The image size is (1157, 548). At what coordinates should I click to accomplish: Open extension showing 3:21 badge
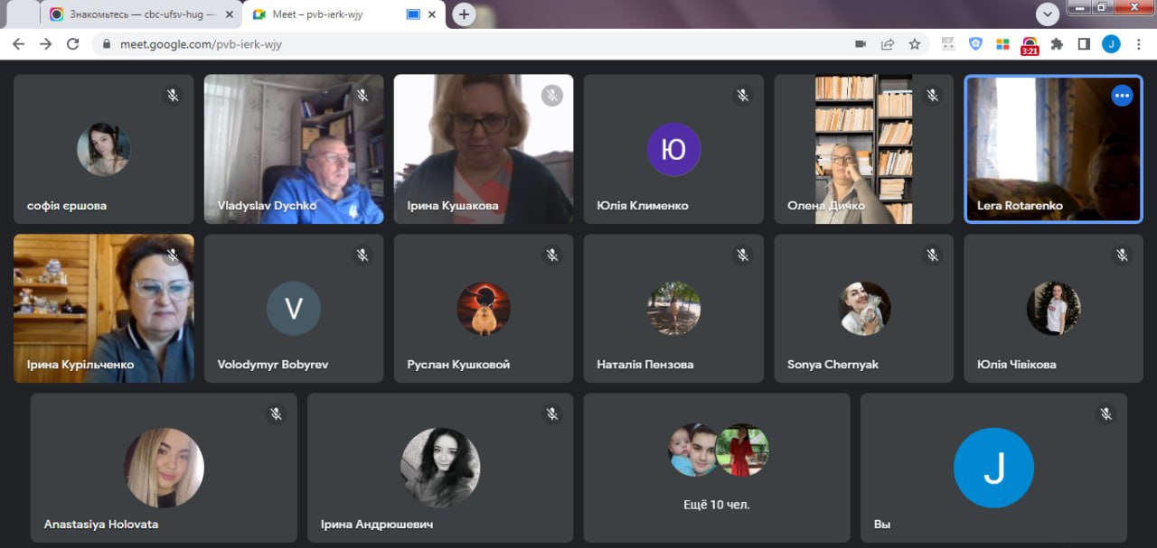pyautogui.click(x=1030, y=45)
